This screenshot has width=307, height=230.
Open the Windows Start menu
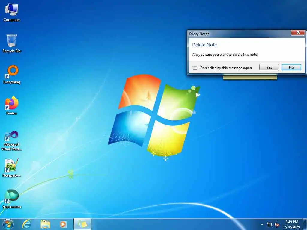click(8, 224)
